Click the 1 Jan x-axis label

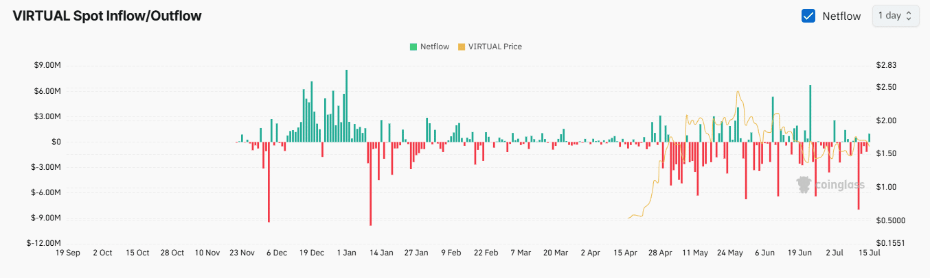pos(346,253)
